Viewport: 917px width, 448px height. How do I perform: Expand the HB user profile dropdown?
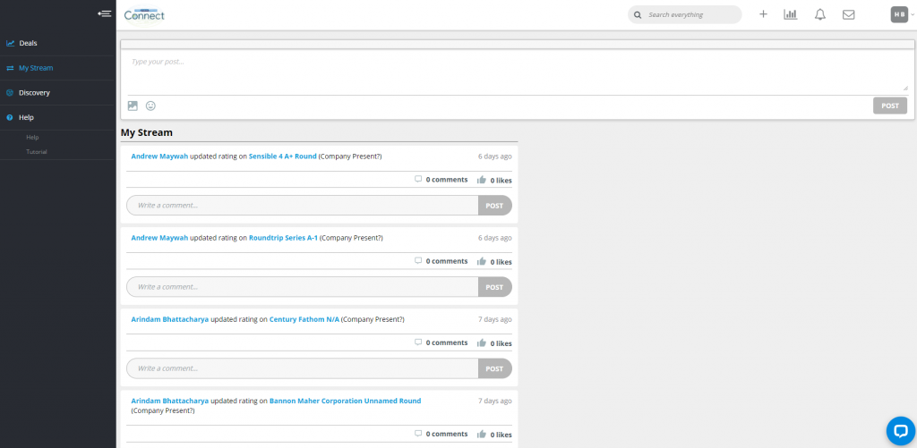(901, 14)
